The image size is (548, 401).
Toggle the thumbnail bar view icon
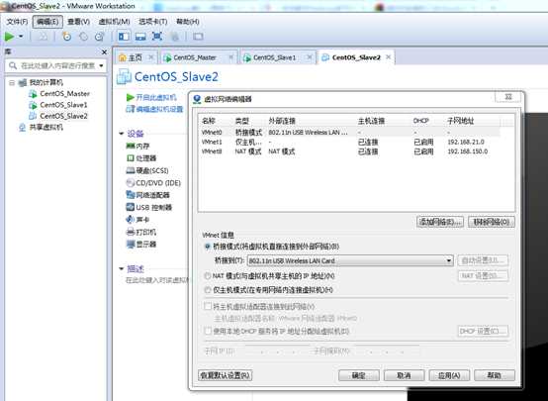pos(140,37)
